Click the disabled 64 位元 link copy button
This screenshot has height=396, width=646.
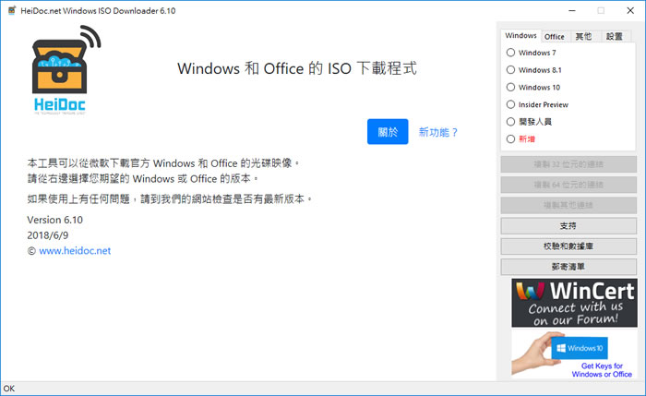pyautogui.click(x=568, y=185)
